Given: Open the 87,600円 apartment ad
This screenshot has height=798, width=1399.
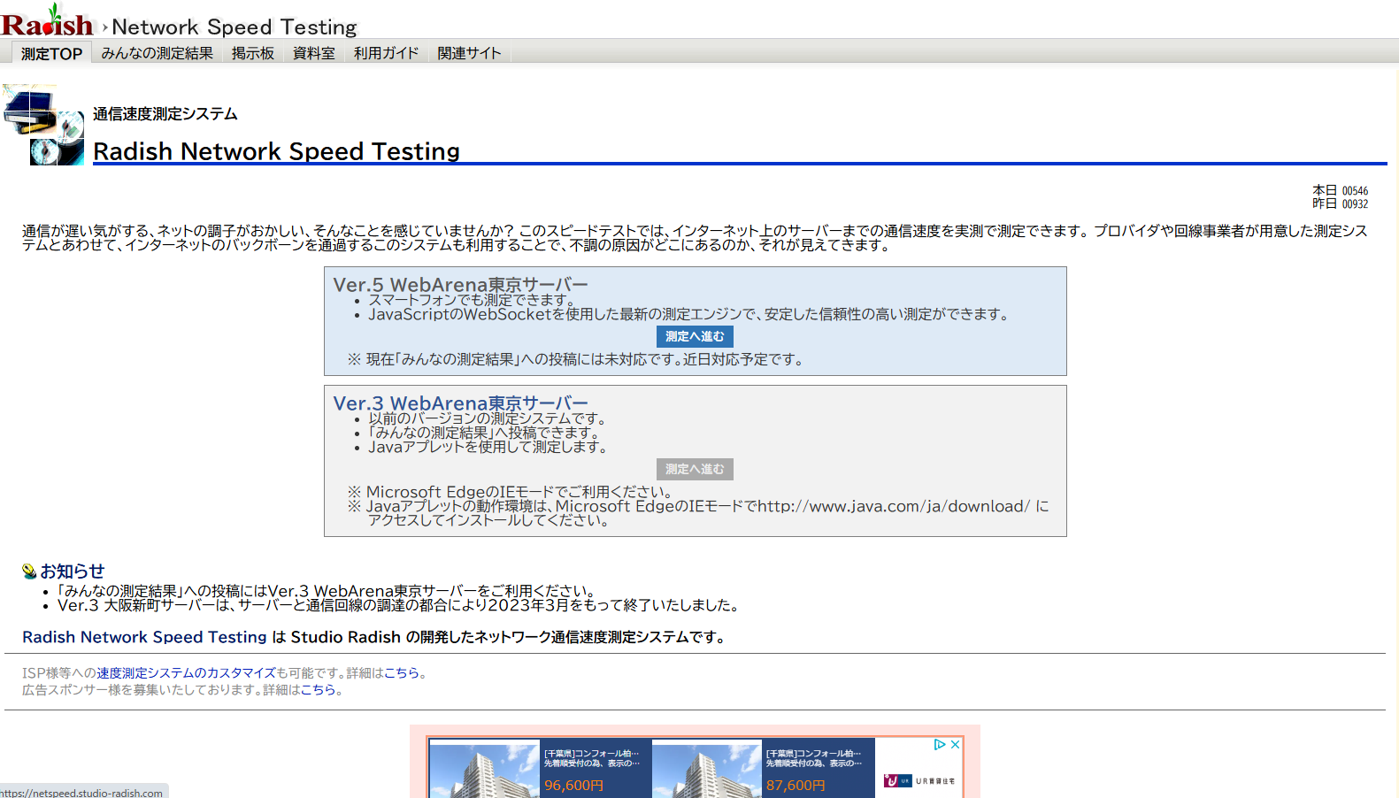Looking at the screenshot, I should coord(764,768).
